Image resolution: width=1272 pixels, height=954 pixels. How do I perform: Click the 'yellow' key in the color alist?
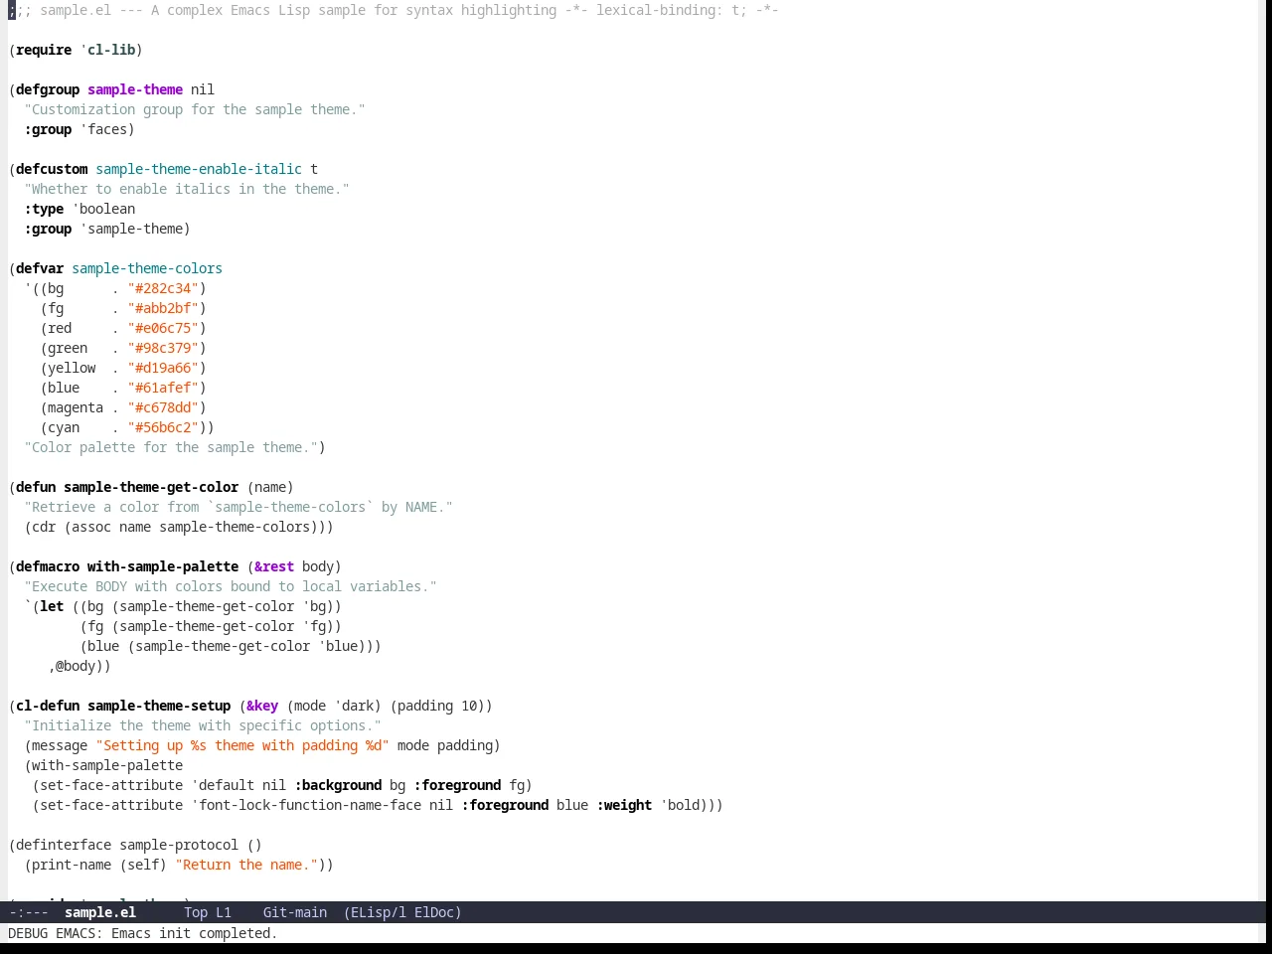pos(72,368)
